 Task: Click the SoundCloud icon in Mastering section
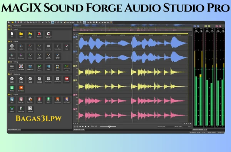[21, 89]
